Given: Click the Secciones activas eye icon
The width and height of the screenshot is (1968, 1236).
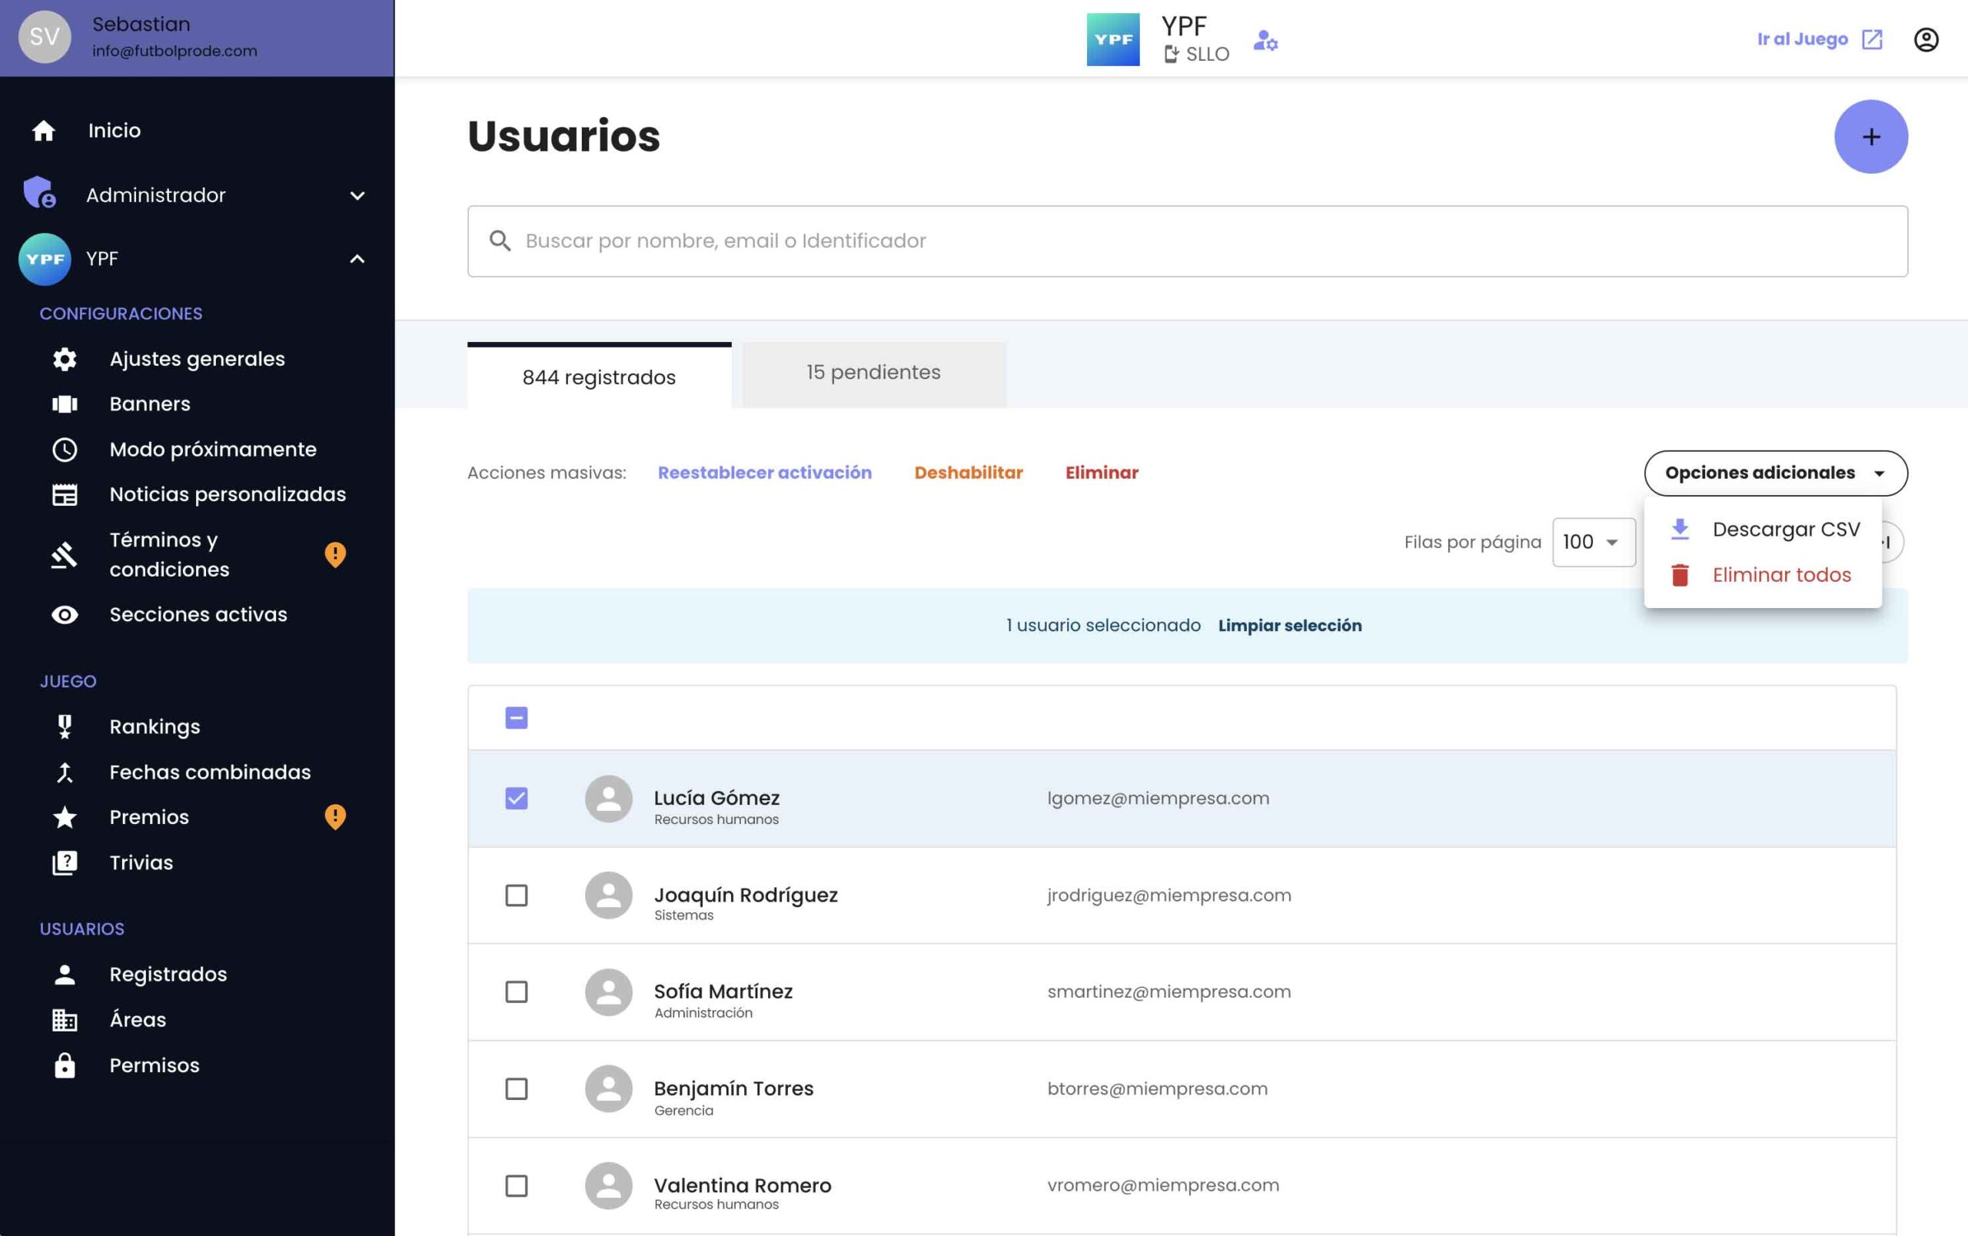Looking at the screenshot, I should pos(65,614).
